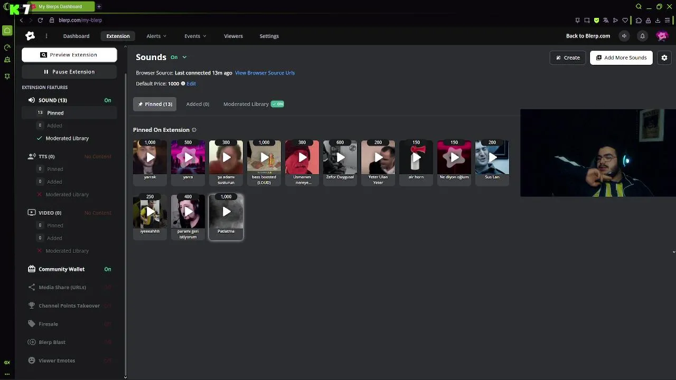Viewport: 676px width, 380px height.
Task: Click the heart bookmark icon in address bar
Action: (x=625, y=20)
